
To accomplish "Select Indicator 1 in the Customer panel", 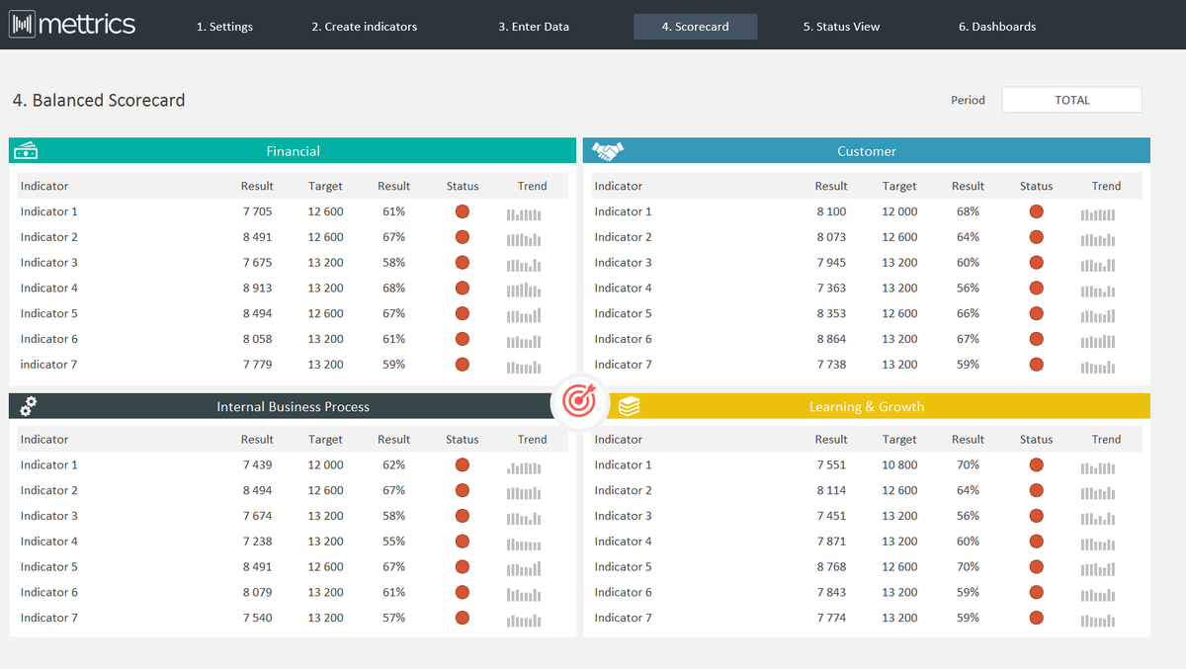I will pos(623,210).
